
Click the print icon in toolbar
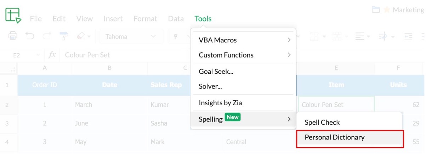[13, 36]
